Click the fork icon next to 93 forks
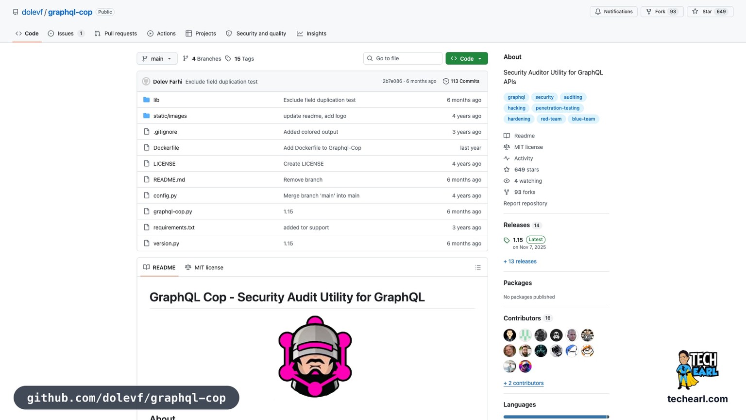Screen dimensions: 746x420 tap(507, 192)
